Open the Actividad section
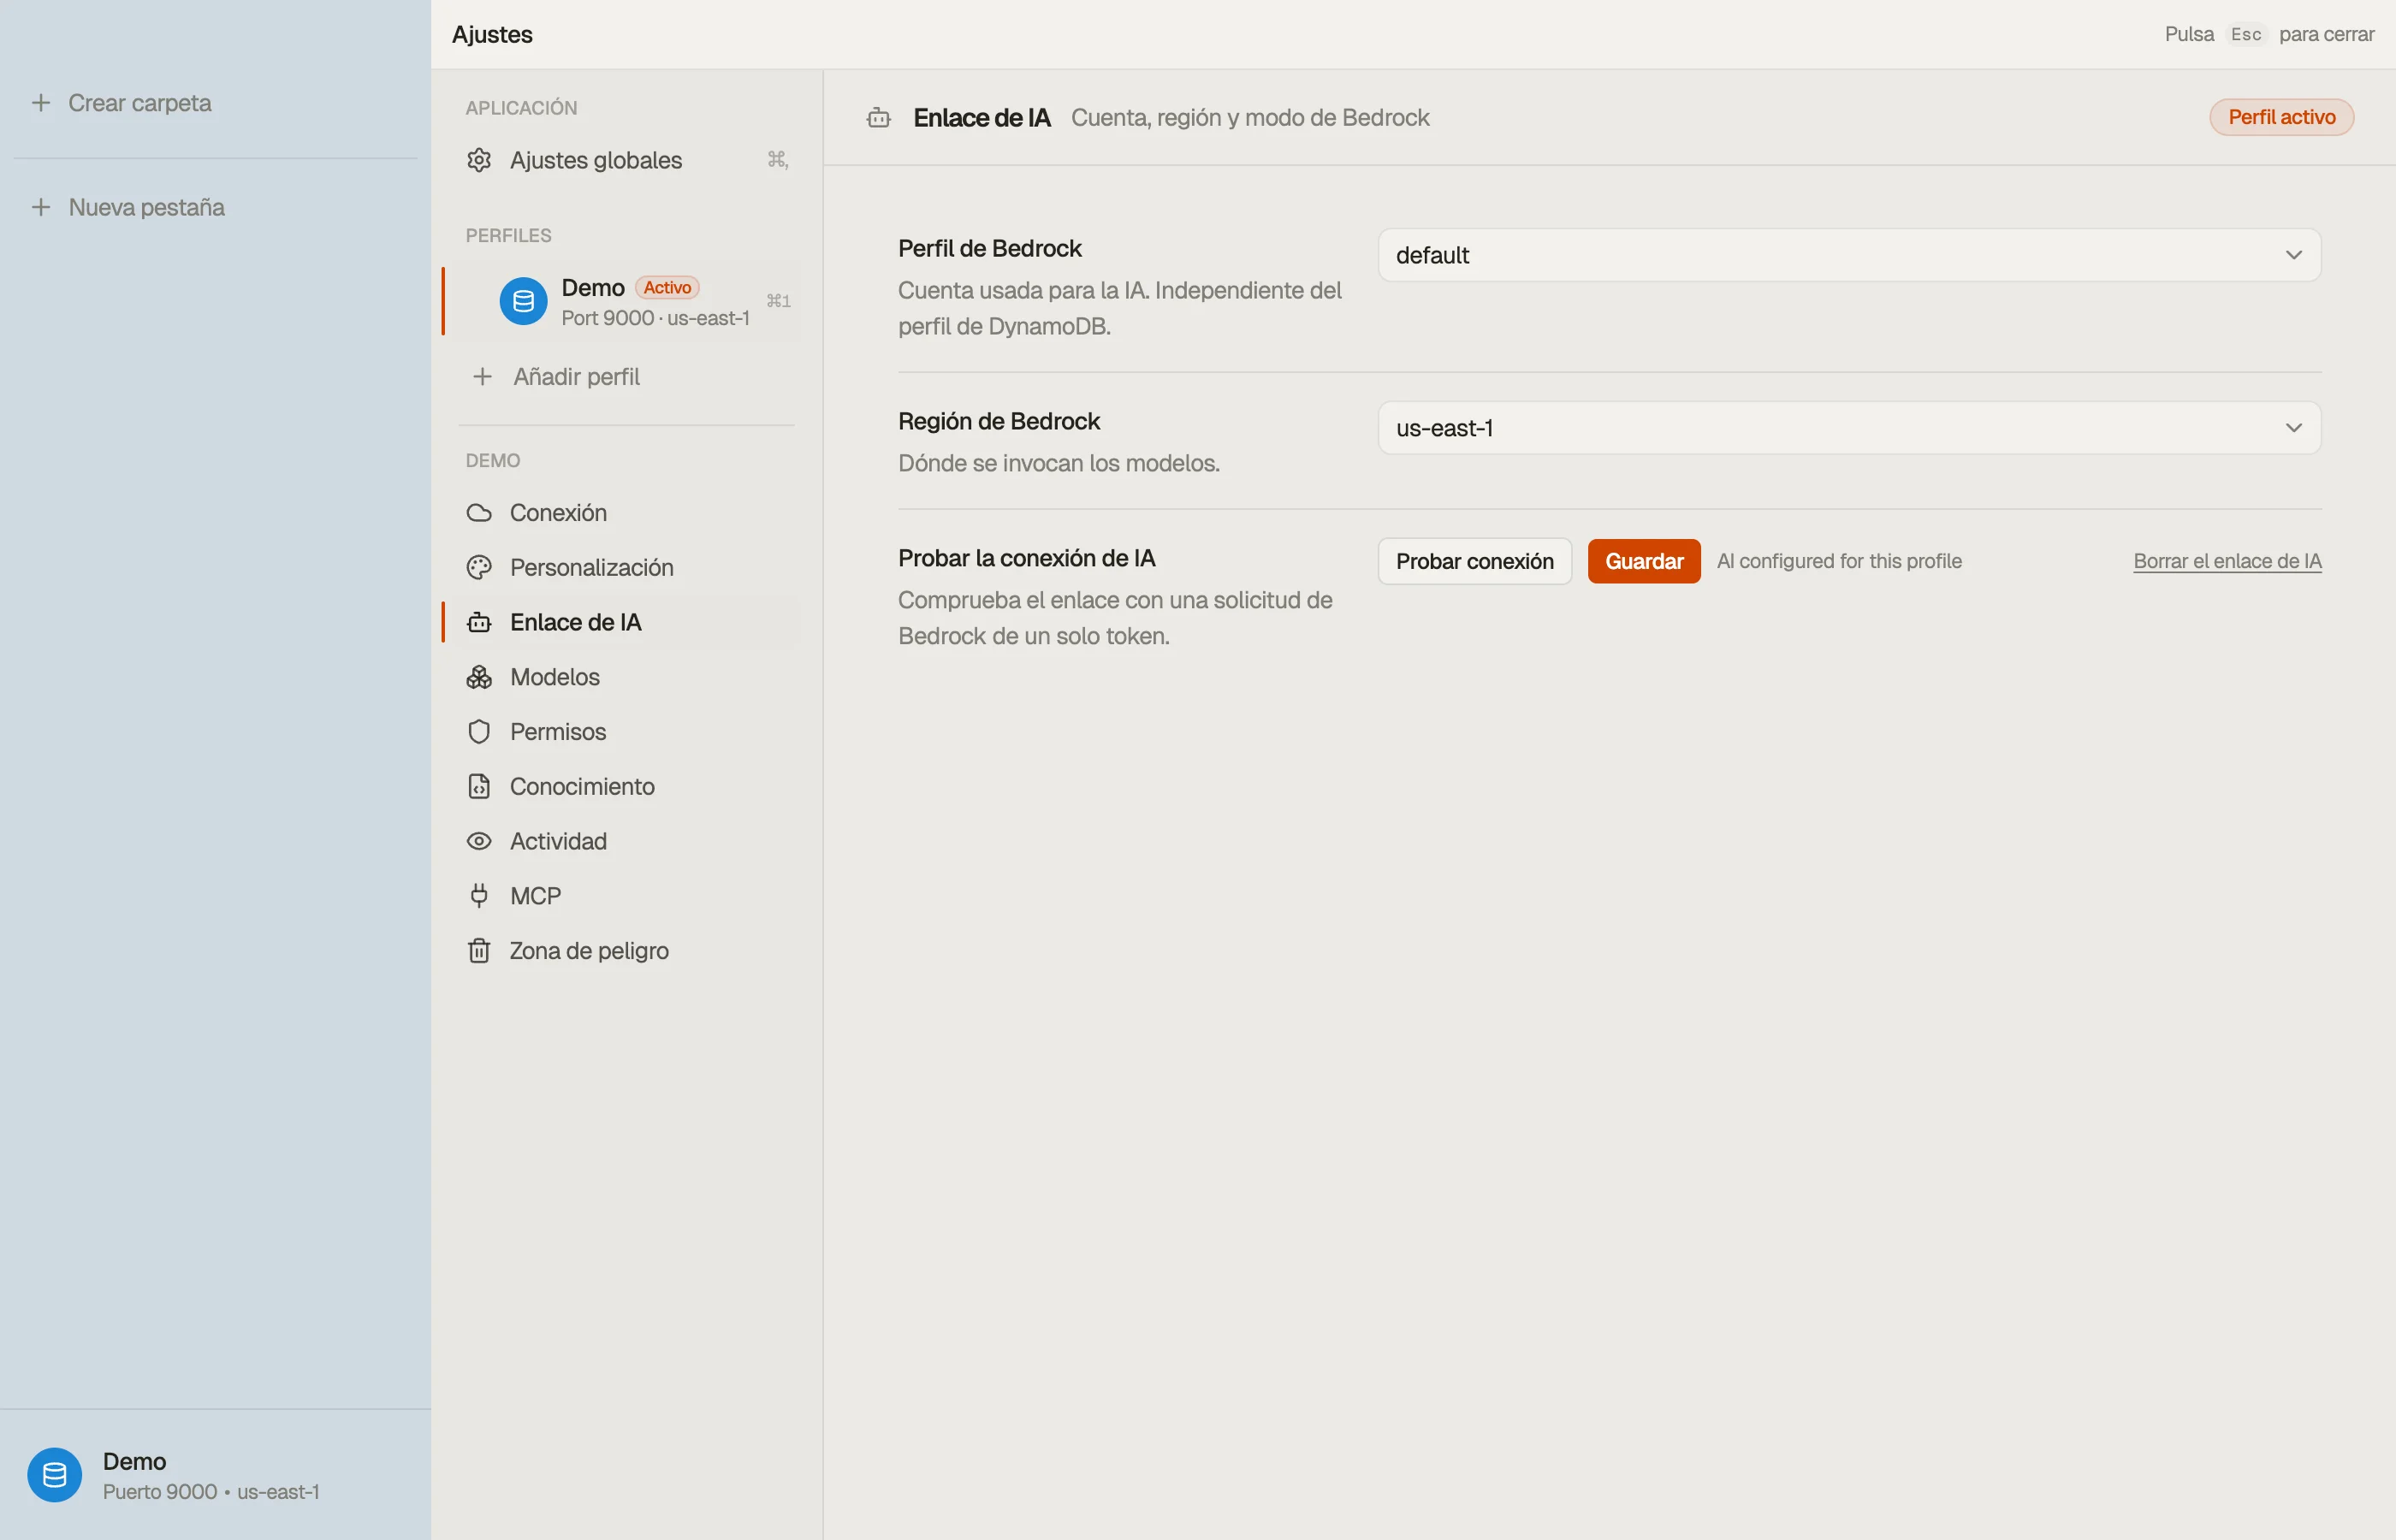 tap(626, 841)
